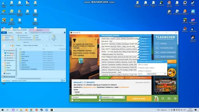199x112 pixels.
Task: Select the shaderpacks folder in Explorer
Action: coord(42,61)
